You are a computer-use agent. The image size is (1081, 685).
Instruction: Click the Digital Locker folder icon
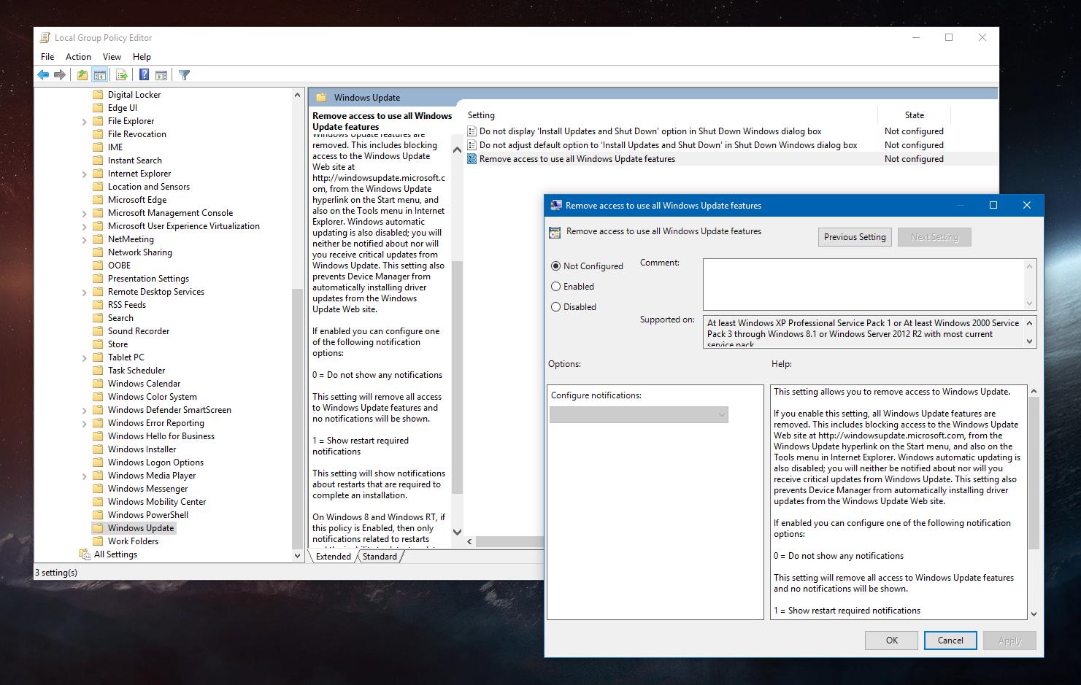pos(98,95)
